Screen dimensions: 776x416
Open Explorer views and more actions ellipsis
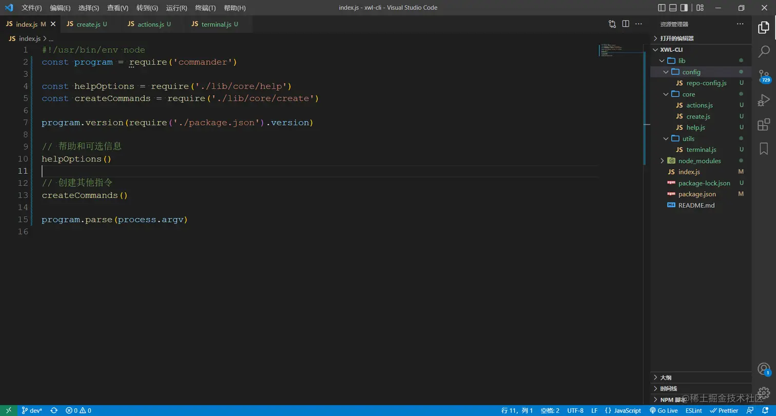(x=740, y=24)
